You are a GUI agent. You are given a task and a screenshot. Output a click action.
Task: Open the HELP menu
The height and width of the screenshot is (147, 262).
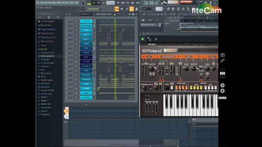point(77,3)
